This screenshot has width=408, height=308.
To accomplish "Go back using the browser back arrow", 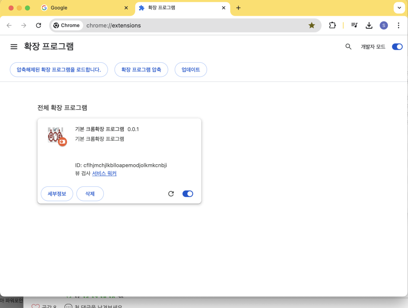I will coord(9,25).
